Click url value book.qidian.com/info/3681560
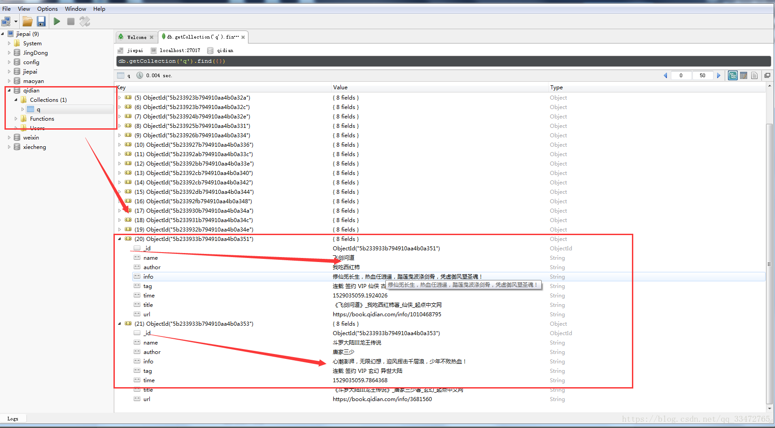 pos(382,399)
